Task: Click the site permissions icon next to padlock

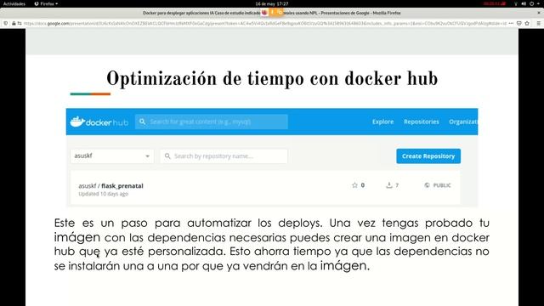Action: click(20, 23)
